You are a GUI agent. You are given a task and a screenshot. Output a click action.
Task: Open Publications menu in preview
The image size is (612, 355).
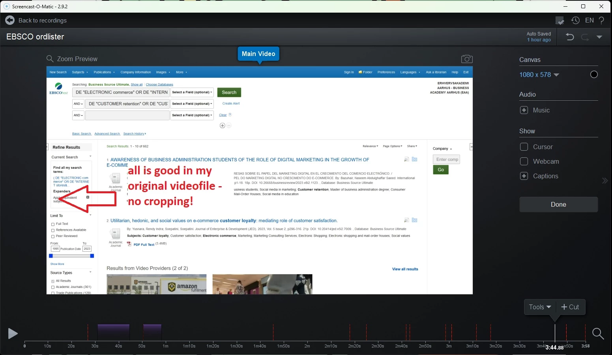point(104,72)
